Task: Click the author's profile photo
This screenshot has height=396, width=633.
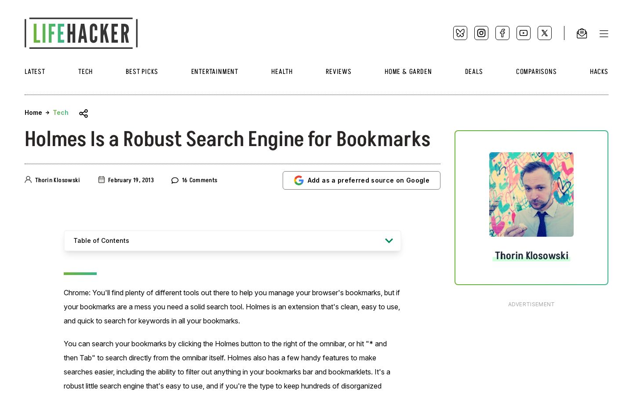Action: (x=531, y=194)
